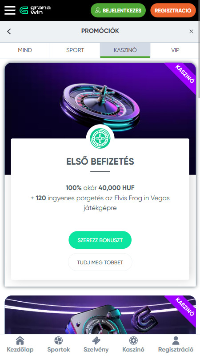Open the second Kaszinó promo banner
This screenshot has width=200, height=356.
tap(100, 315)
